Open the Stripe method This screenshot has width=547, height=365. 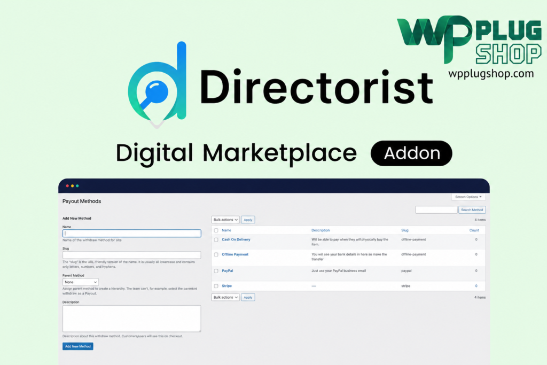click(226, 286)
